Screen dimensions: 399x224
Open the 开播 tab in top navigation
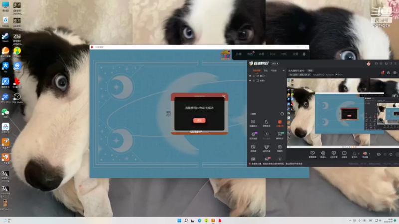point(239,54)
